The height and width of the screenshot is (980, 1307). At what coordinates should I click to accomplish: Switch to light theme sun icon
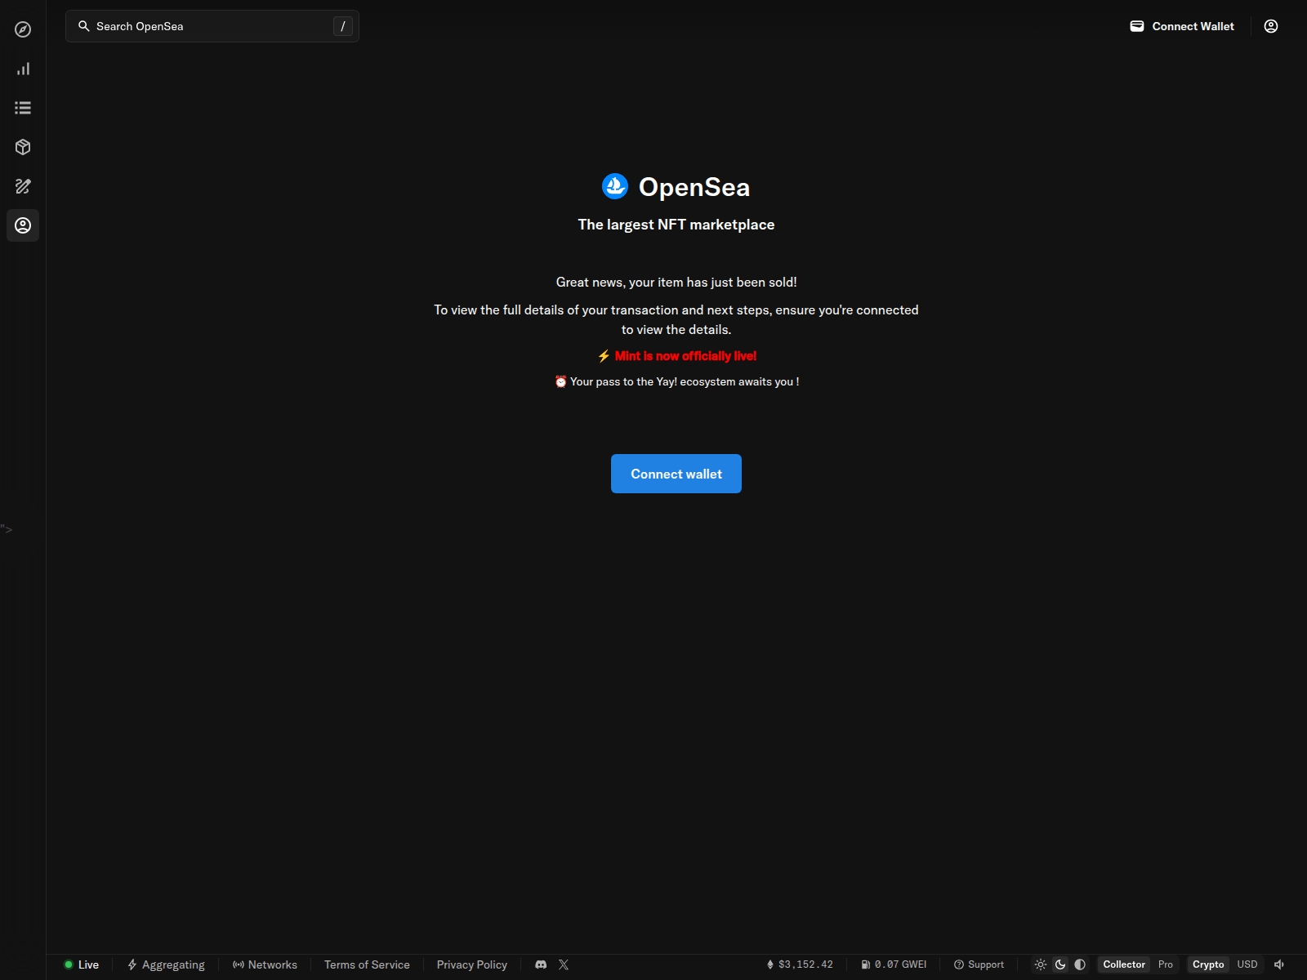coord(1041,964)
